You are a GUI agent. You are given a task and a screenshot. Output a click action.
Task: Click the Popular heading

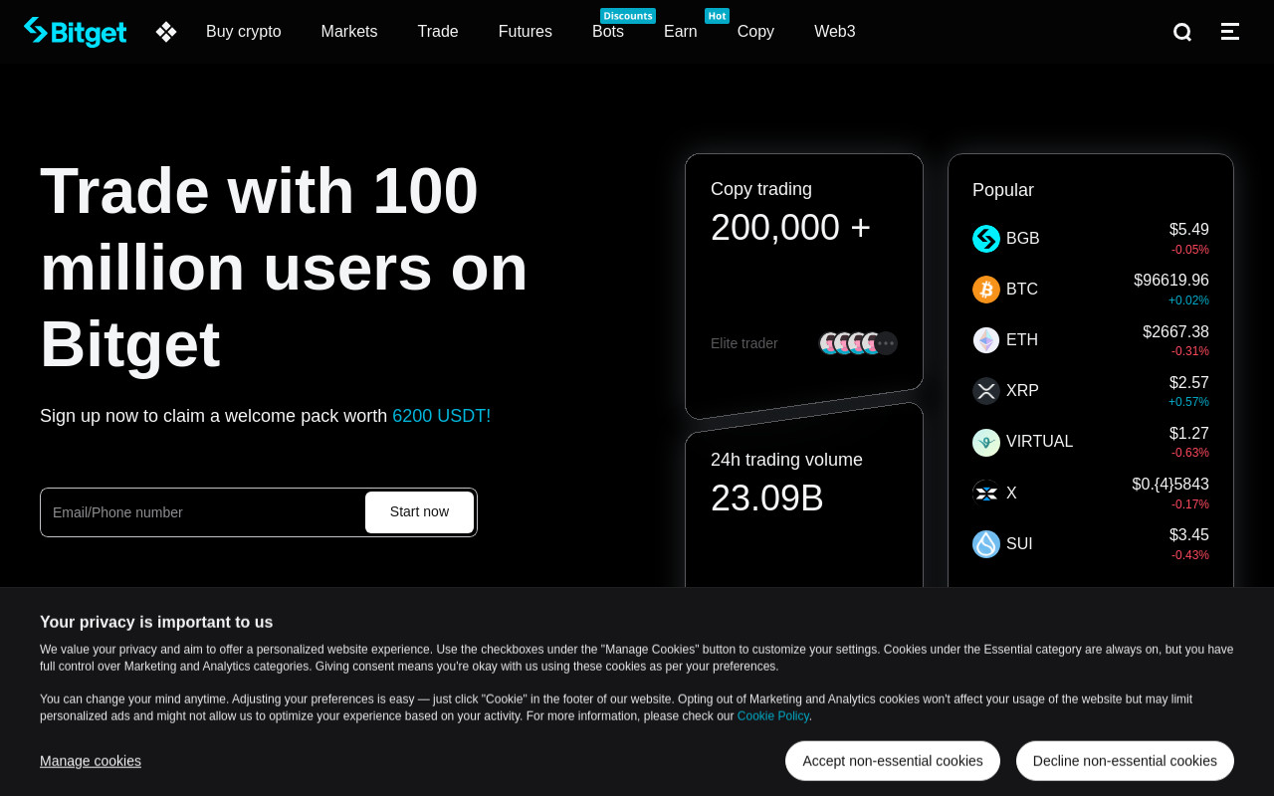click(x=1003, y=190)
